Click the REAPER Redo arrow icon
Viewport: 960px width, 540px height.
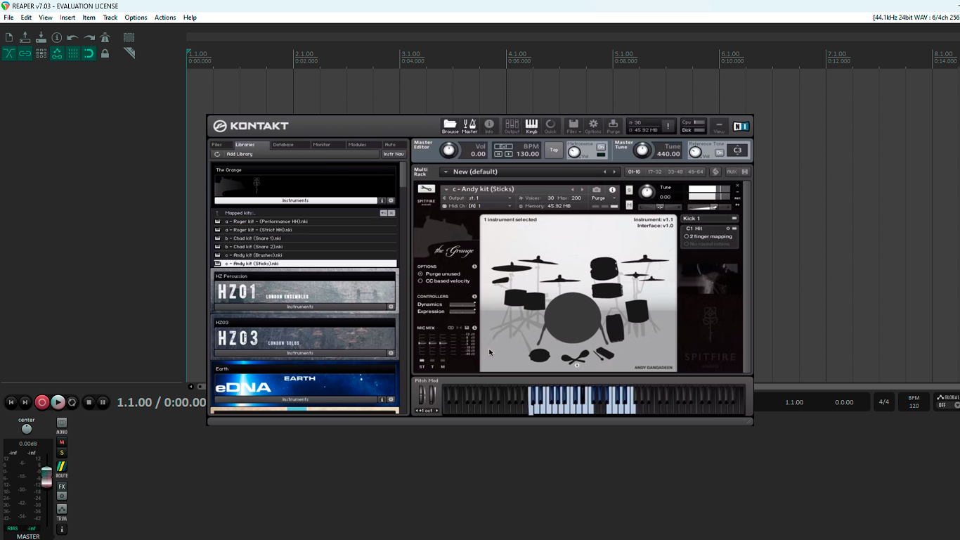click(x=89, y=37)
